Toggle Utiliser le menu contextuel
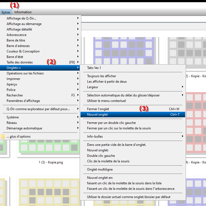 133,101
